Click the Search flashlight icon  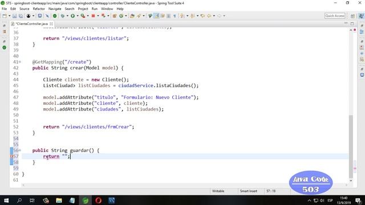[x=139, y=16]
